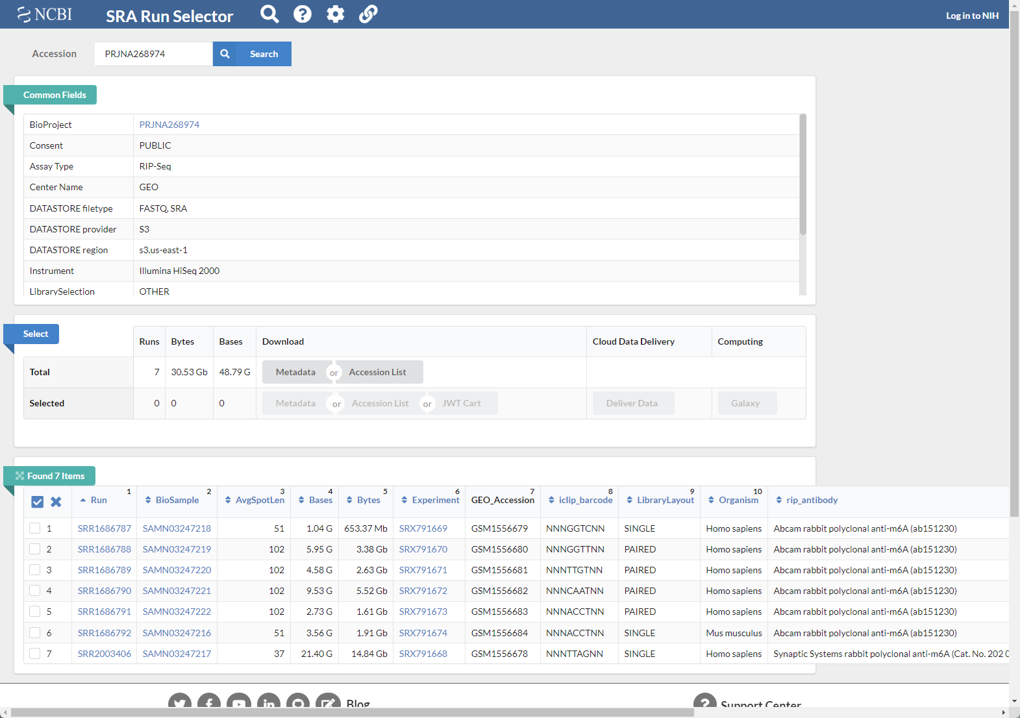Sort by Bases column
Image resolution: width=1020 pixels, height=718 pixels.
coord(316,500)
